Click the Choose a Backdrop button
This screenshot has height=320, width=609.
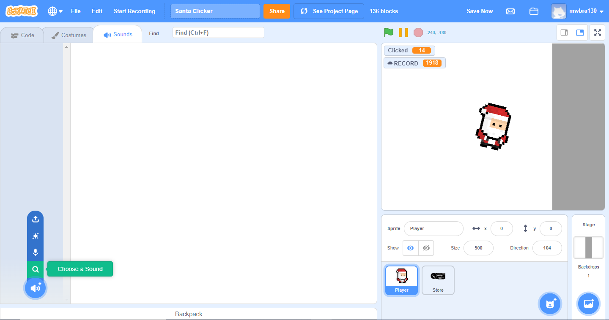click(x=589, y=304)
